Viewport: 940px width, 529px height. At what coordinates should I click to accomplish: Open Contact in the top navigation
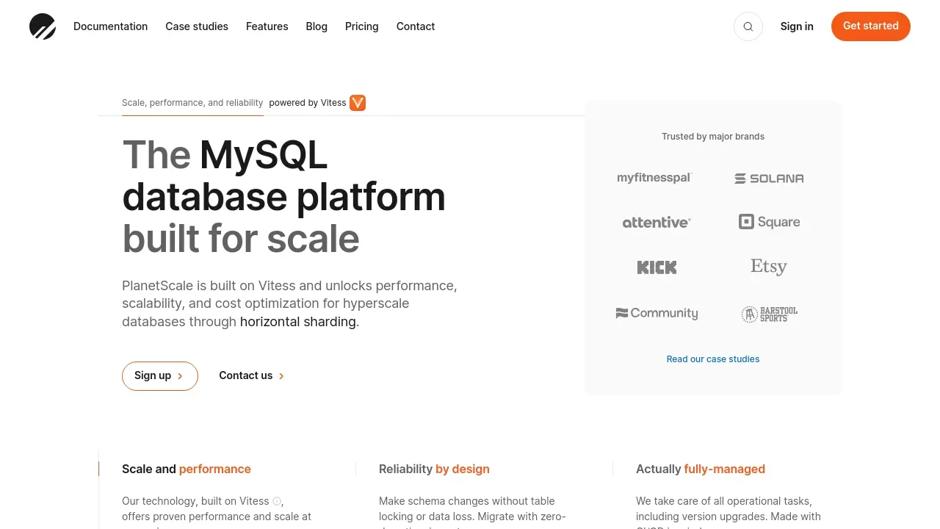pyautogui.click(x=416, y=26)
